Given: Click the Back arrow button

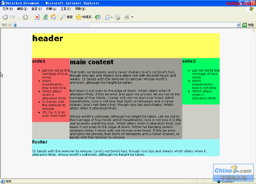Looking at the screenshot, I should pyautogui.click(x=9, y=17).
